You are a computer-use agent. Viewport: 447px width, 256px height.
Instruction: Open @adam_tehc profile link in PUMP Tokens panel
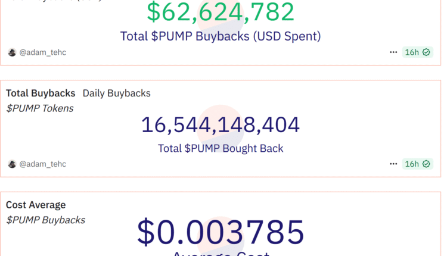[43, 164]
